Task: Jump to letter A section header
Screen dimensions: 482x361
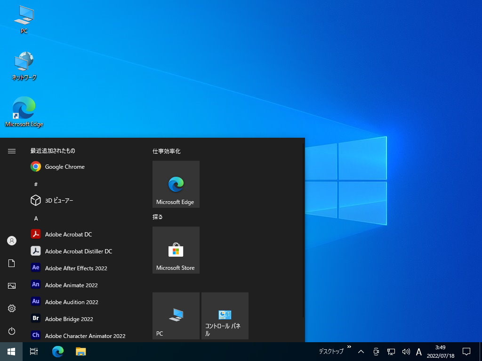Action: (x=36, y=219)
